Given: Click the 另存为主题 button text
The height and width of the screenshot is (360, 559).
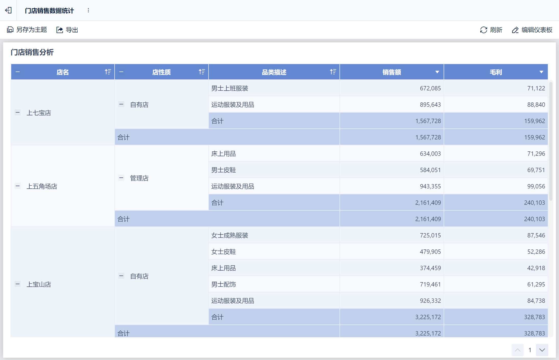Looking at the screenshot, I should click(32, 30).
